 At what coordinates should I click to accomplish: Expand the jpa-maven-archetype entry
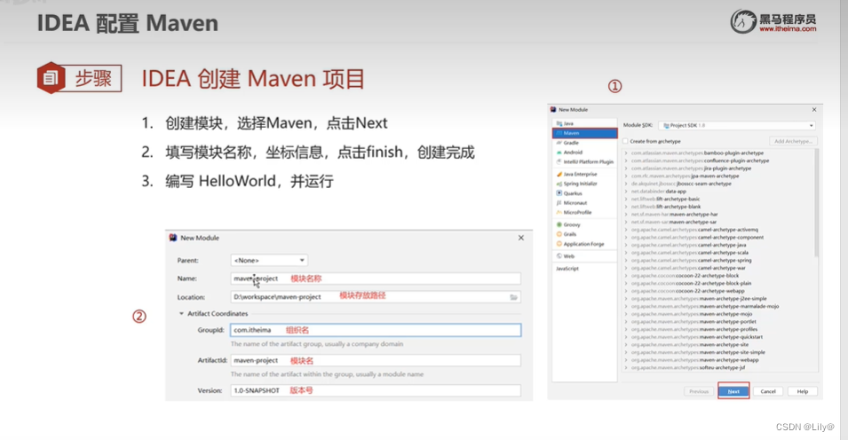pyautogui.click(x=626, y=177)
